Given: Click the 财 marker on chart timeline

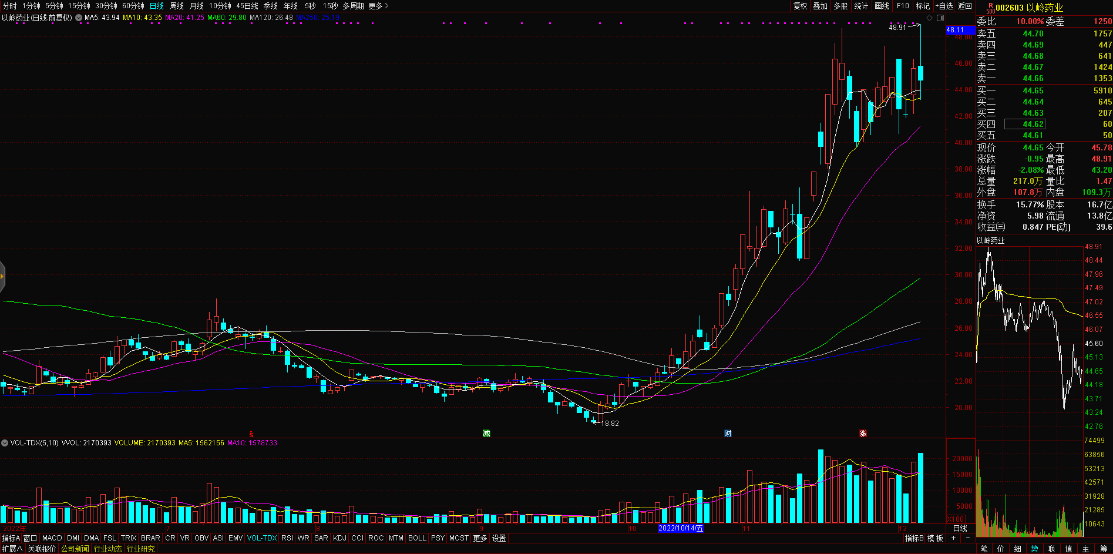Looking at the screenshot, I should point(728,434).
